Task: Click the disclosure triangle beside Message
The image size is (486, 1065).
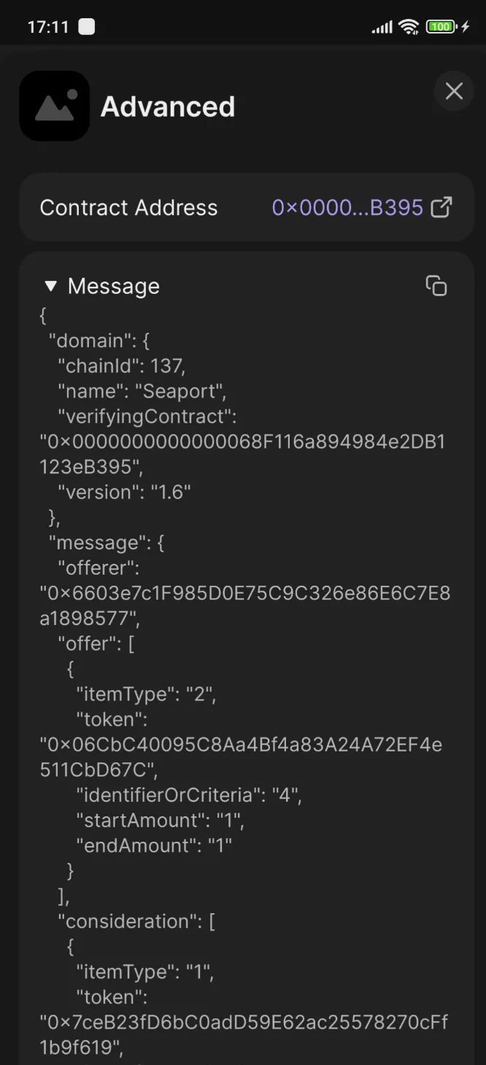Action: click(51, 286)
